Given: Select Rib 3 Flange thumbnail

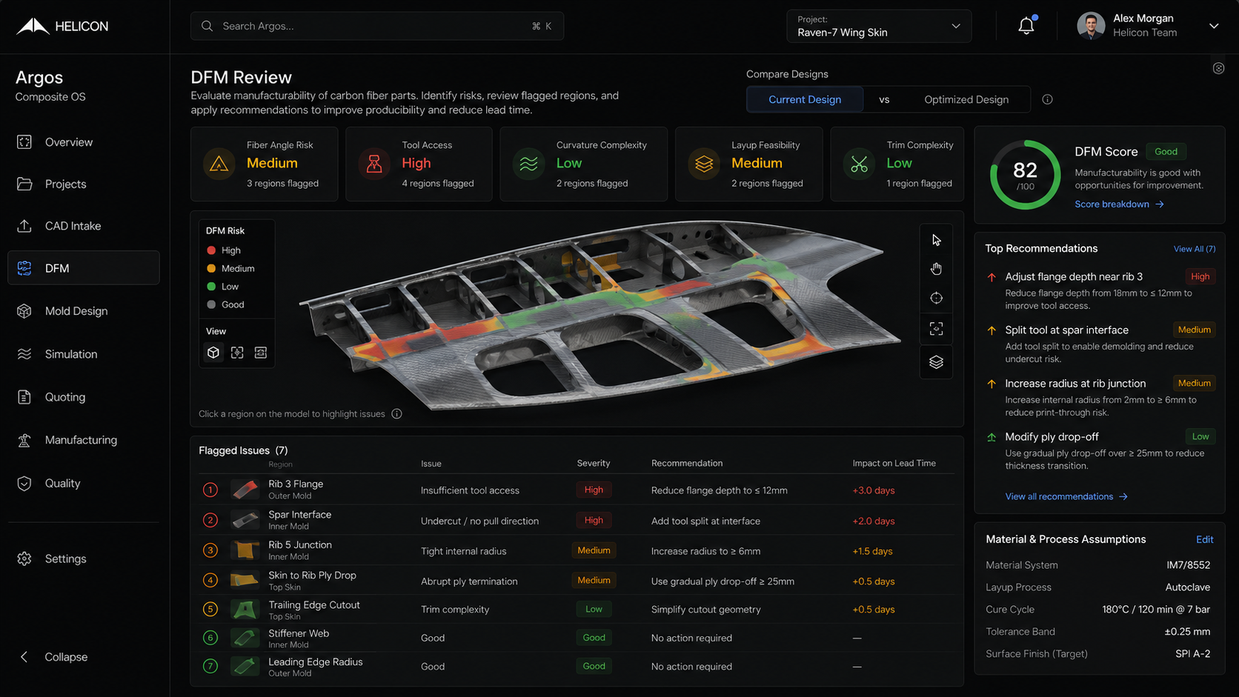Looking at the screenshot, I should point(245,490).
